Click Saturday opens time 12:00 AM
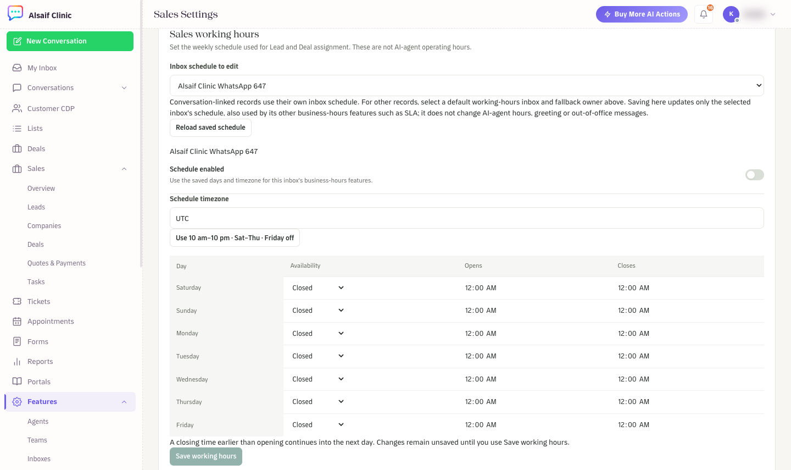 click(x=481, y=287)
